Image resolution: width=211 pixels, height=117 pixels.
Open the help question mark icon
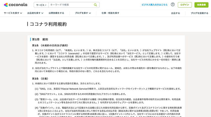[173, 4]
